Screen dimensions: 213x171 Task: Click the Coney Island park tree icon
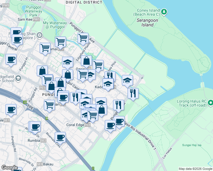(164, 12)
